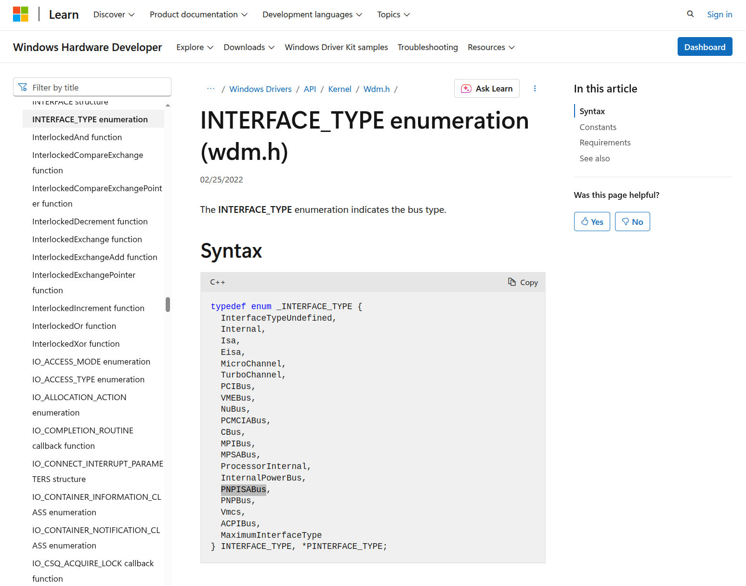Click the Microsoft logo

(x=21, y=14)
